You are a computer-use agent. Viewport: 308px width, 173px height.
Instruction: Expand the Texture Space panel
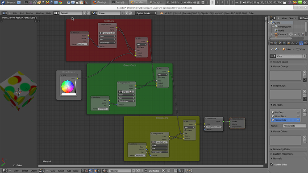click(280, 62)
